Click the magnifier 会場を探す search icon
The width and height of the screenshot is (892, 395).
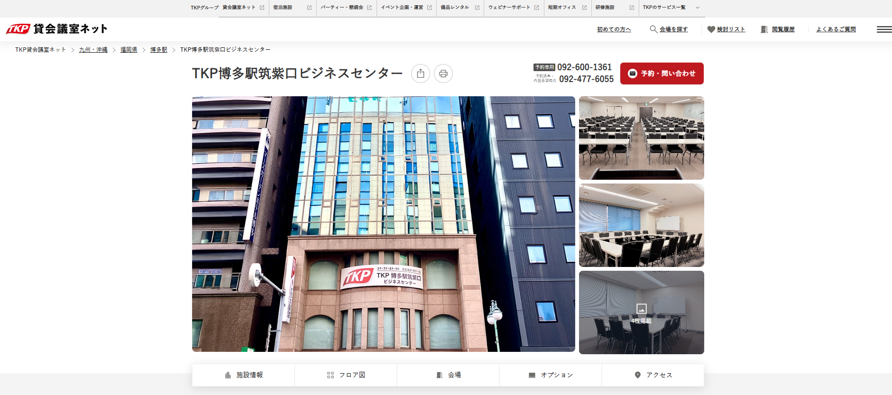pyautogui.click(x=653, y=29)
